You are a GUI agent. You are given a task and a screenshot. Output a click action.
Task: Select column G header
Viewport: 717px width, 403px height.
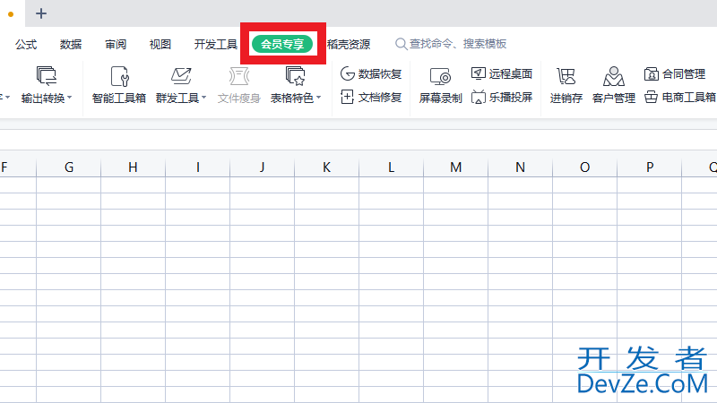[69, 167]
